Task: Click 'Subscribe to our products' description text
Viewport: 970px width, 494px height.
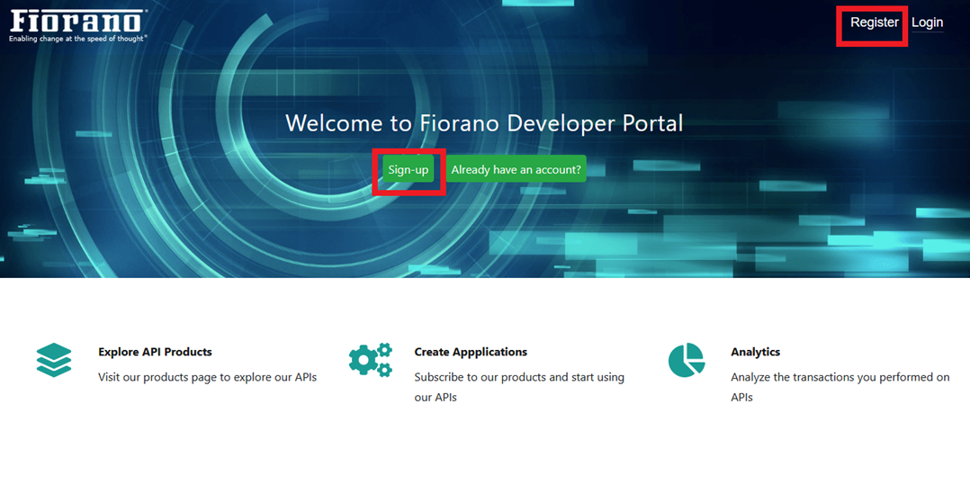Action: point(519,387)
